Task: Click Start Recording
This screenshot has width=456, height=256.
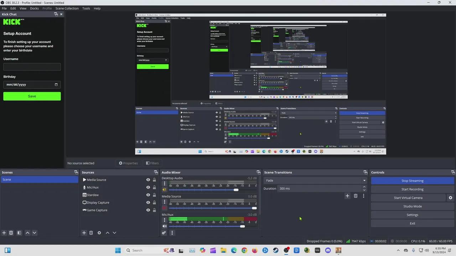Action: (x=413, y=189)
